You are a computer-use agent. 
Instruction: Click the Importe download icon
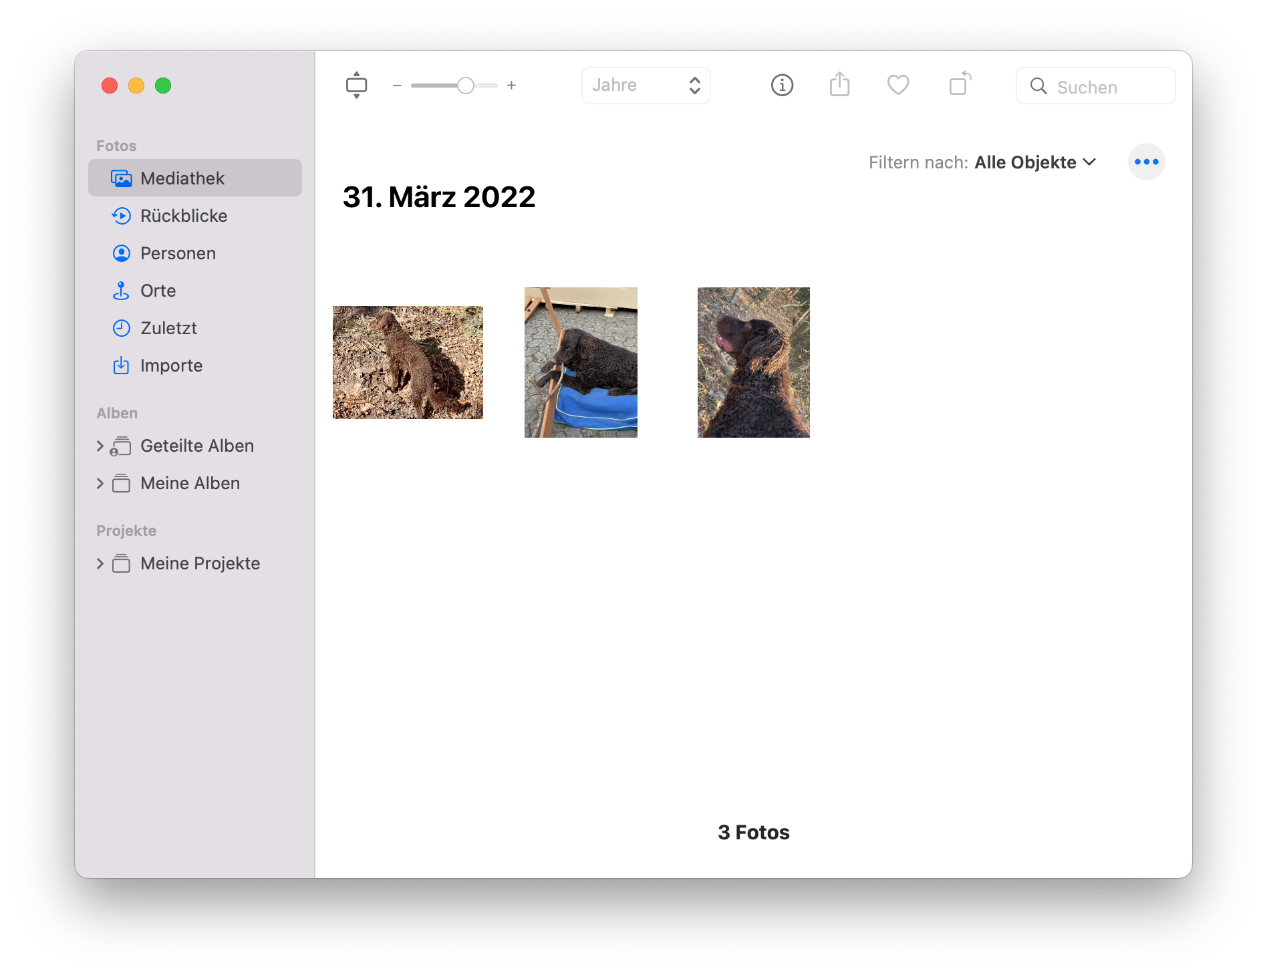pyautogui.click(x=121, y=366)
